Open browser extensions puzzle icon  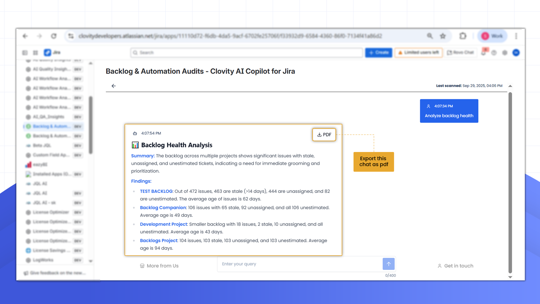[463, 36]
